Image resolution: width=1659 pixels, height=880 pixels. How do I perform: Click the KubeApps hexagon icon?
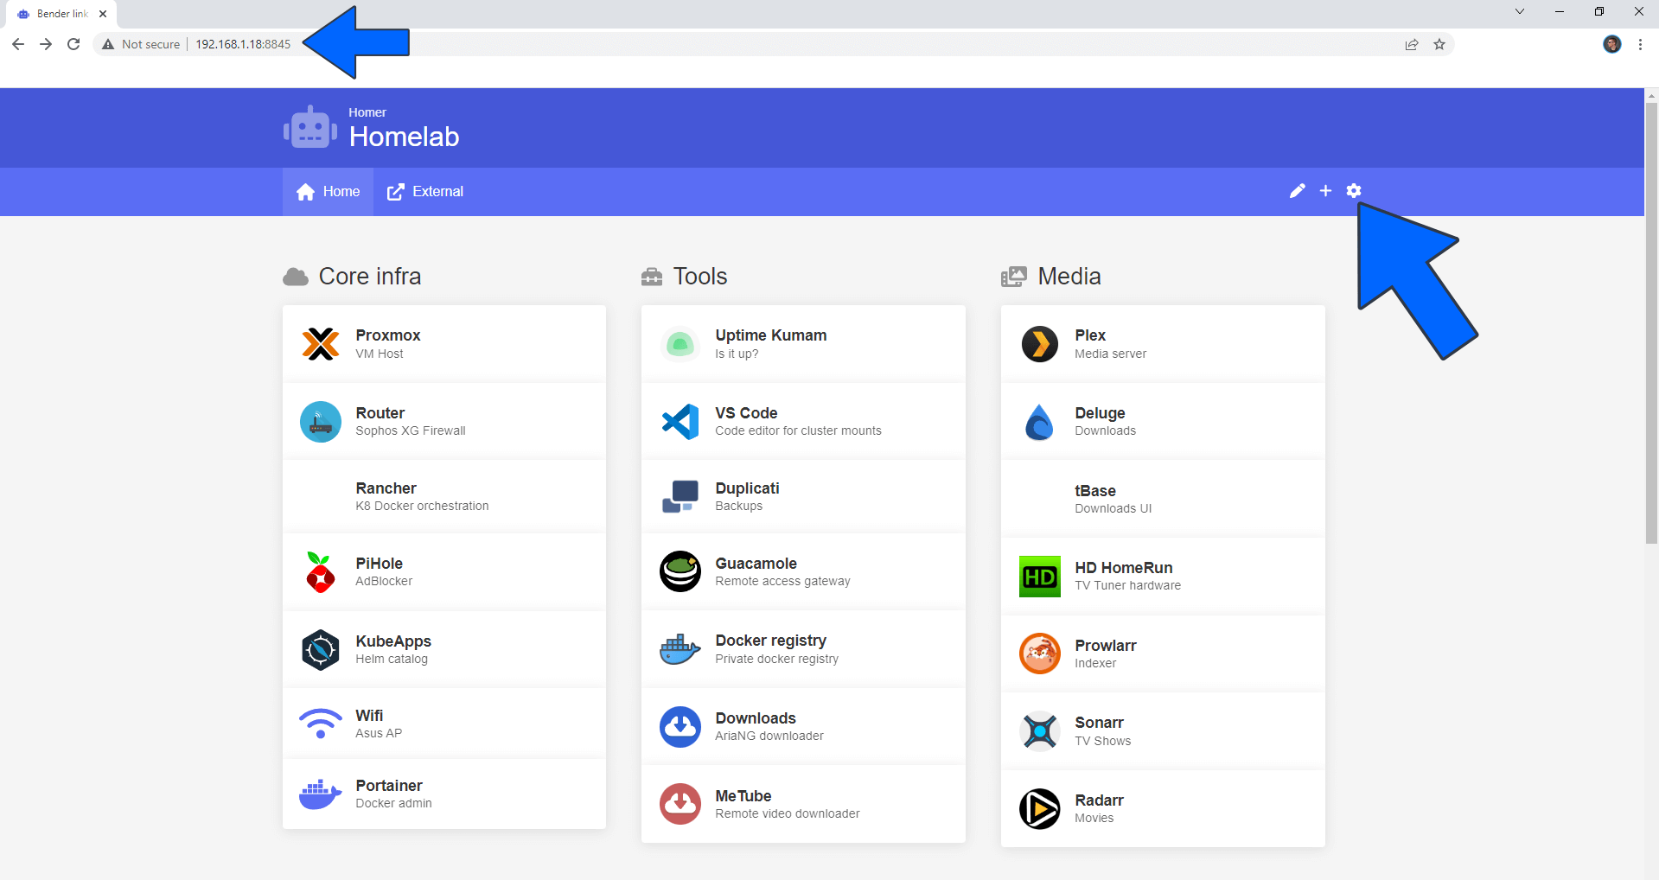321,650
